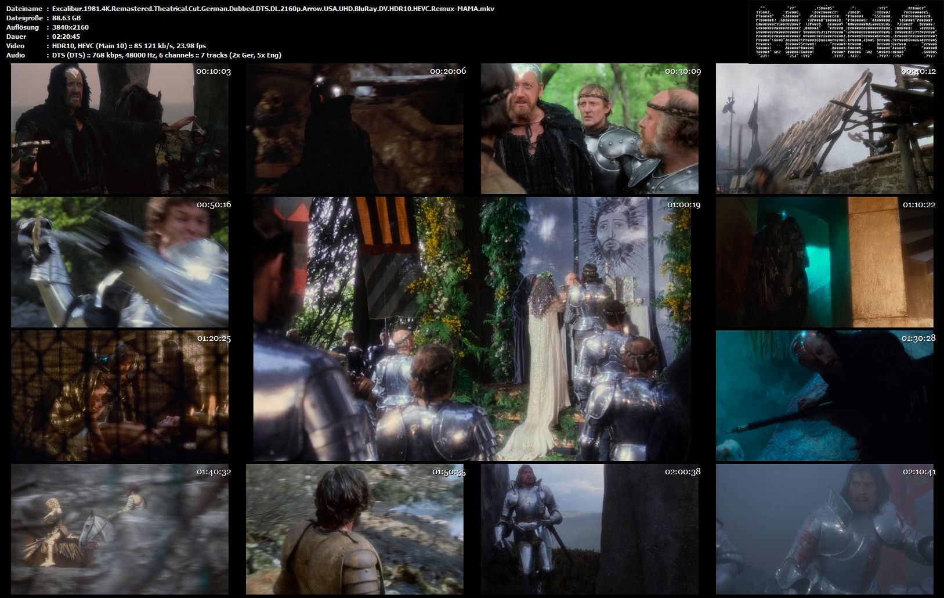This screenshot has height=598, width=944.
Task: Click the file size value 88.63 GB
Action: (x=66, y=18)
